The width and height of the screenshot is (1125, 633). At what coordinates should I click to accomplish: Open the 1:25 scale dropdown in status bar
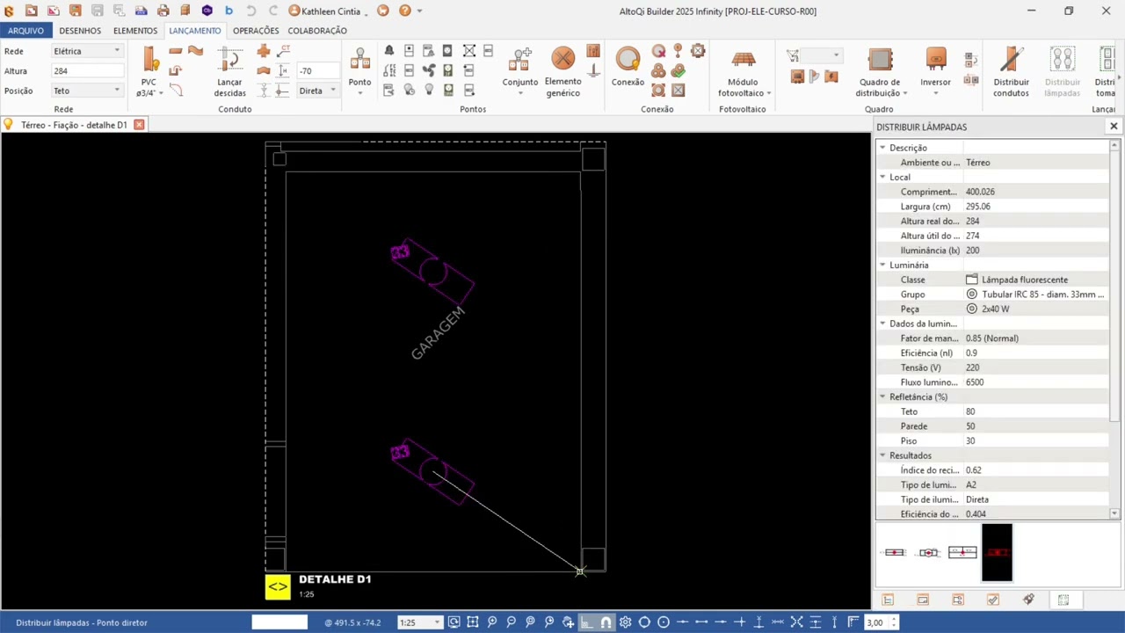click(419, 622)
